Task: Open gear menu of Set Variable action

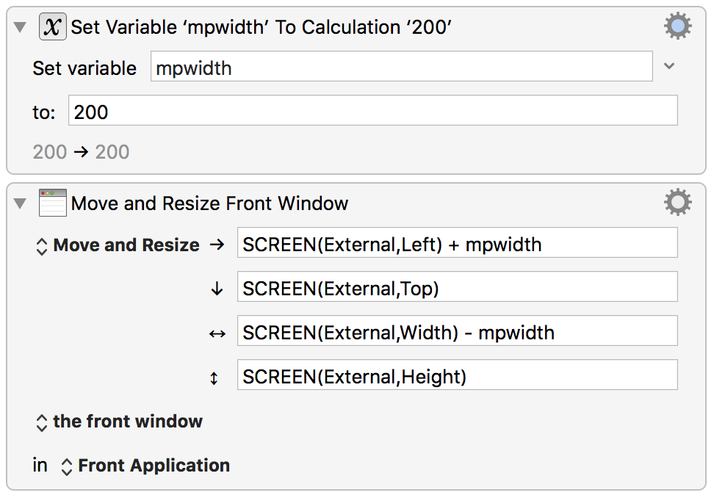Action: [x=677, y=26]
